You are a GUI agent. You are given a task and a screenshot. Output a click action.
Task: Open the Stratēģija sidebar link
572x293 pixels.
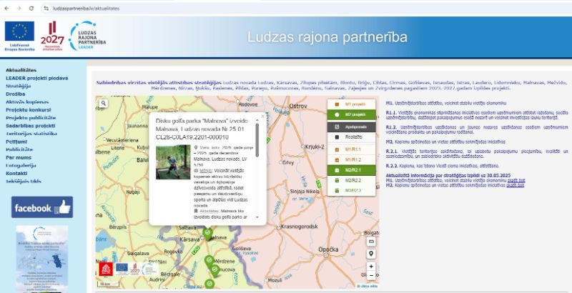click(x=19, y=84)
